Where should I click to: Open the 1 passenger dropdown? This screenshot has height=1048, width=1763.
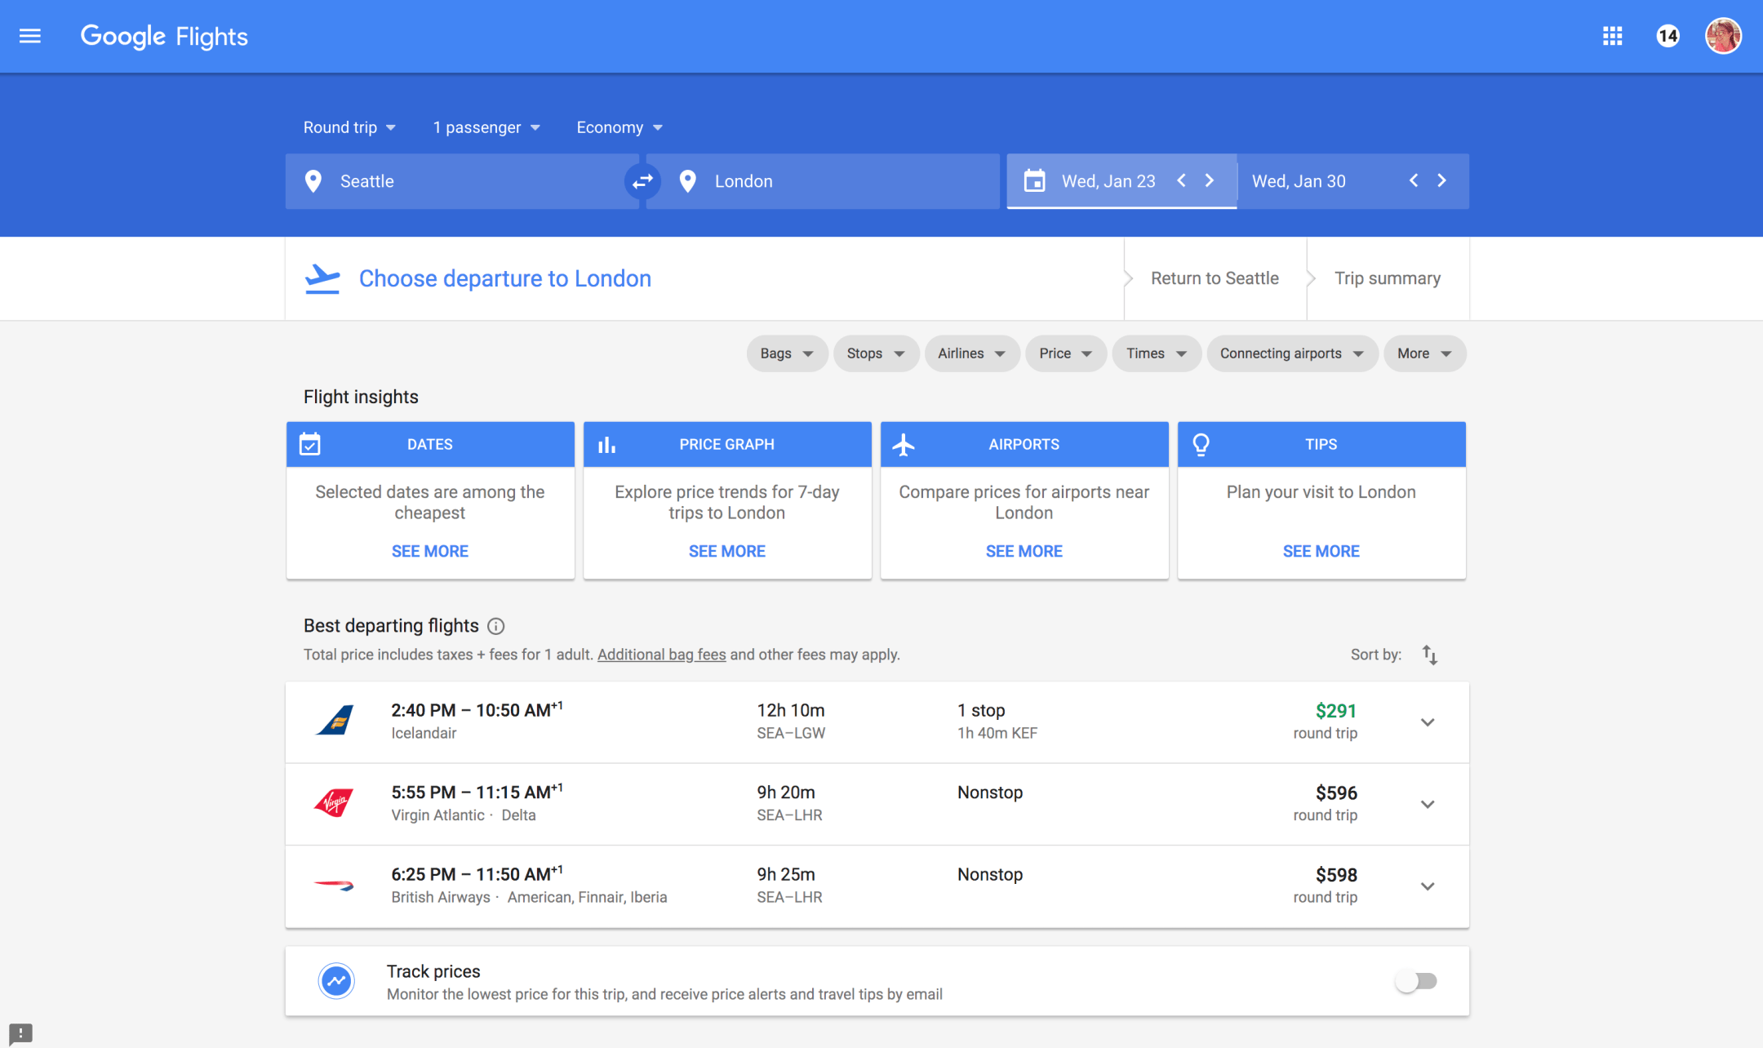click(x=486, y=127)
